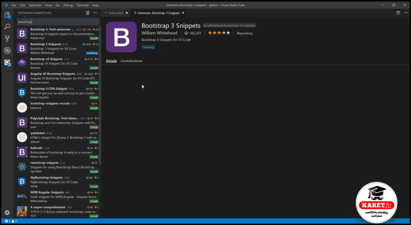
Task: Open the Selection menu
Action: click(35, 5)
